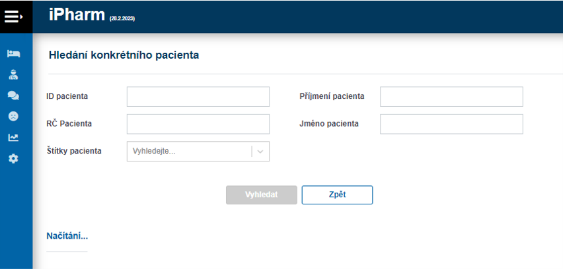563x269 pixels.
Task: Expand the Štítky pacienta dropdown arrow
Action: tap(260, 152)
